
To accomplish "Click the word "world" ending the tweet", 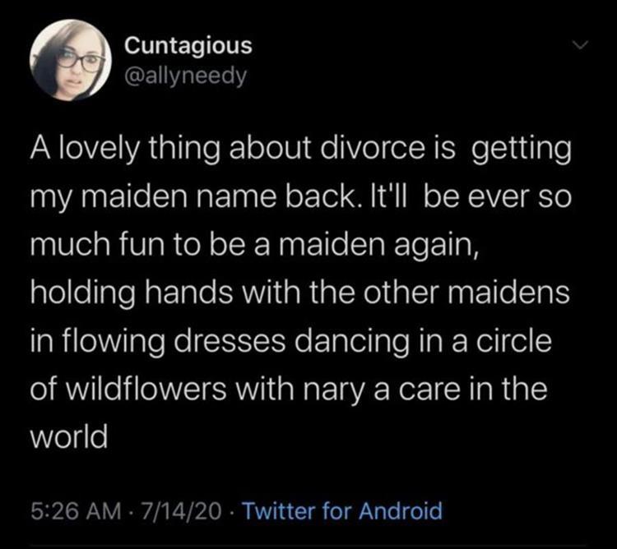I will tap(69, 436).
